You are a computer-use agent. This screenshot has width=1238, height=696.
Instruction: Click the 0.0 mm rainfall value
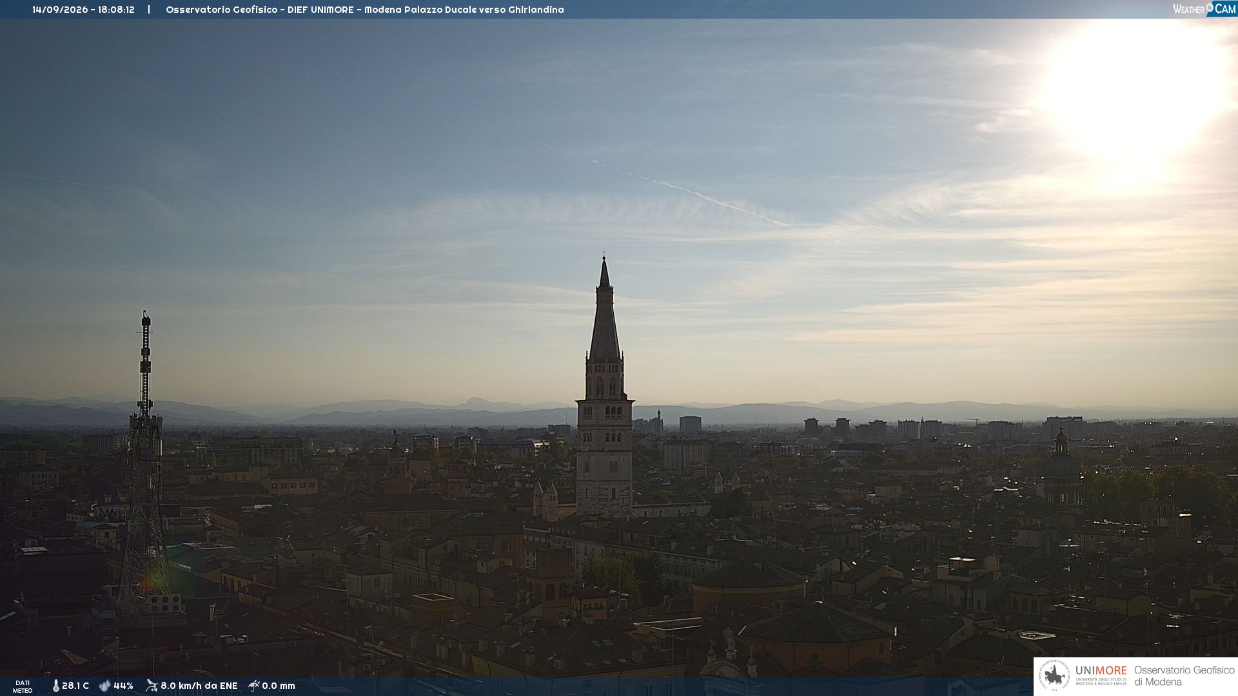pyautogui.click(x=279, y=686)
